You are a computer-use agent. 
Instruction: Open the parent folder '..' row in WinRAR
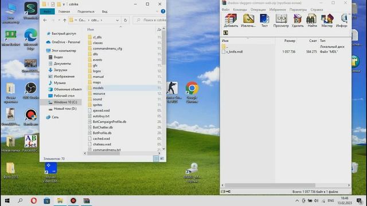pos(225,46)
